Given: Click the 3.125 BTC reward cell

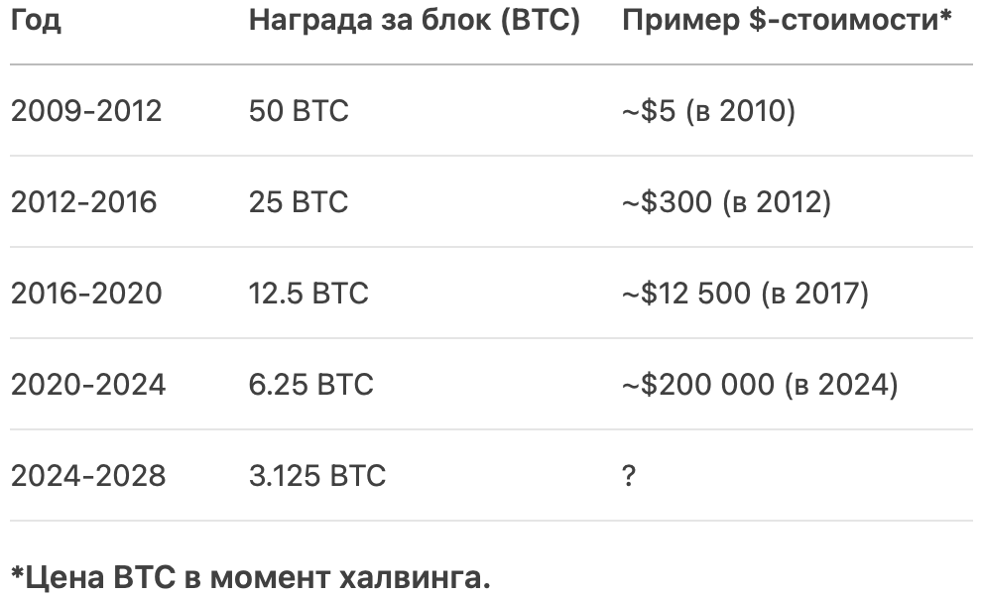Looking at the screenshot, I should pos(317,476).
